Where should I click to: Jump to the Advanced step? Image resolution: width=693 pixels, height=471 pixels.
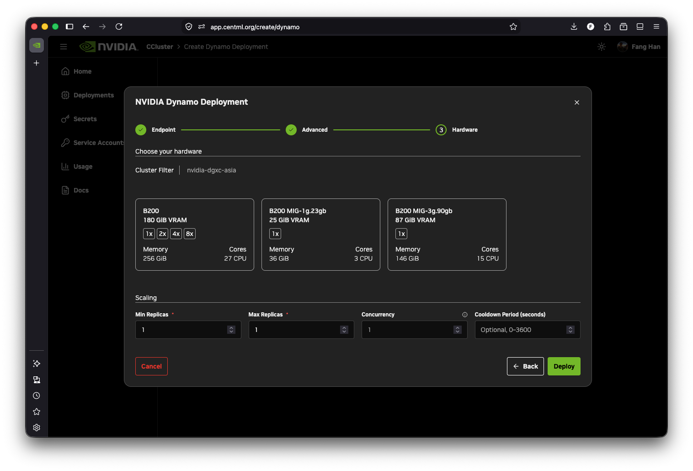307,130
